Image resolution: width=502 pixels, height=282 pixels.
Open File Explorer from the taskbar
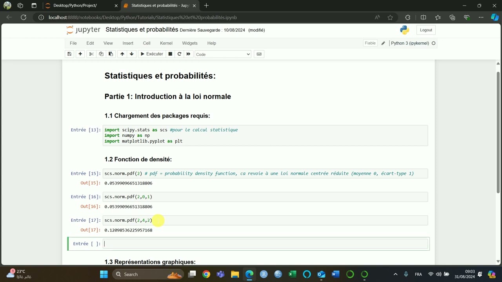tap(235, 274)
